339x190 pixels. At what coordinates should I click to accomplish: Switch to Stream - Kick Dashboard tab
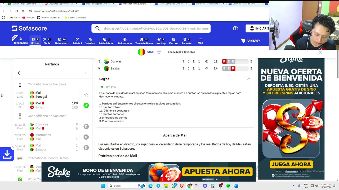(x=24, y=4)
